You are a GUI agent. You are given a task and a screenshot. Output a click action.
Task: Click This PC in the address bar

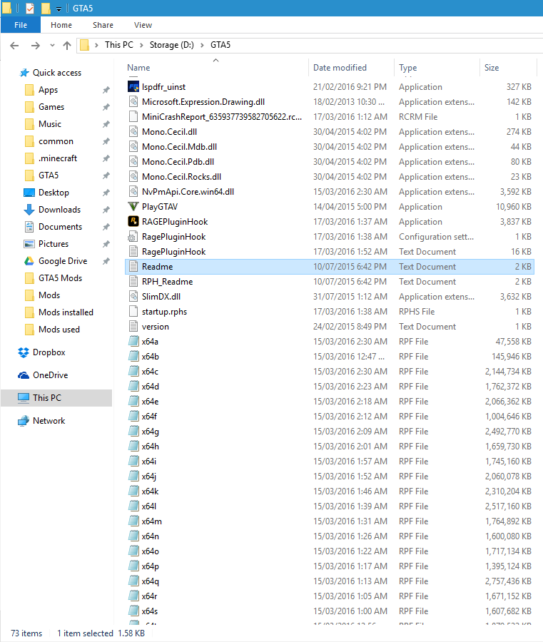point(118,45)
